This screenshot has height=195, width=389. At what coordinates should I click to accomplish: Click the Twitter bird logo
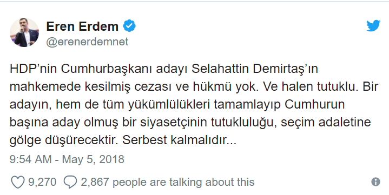[373, 25]
